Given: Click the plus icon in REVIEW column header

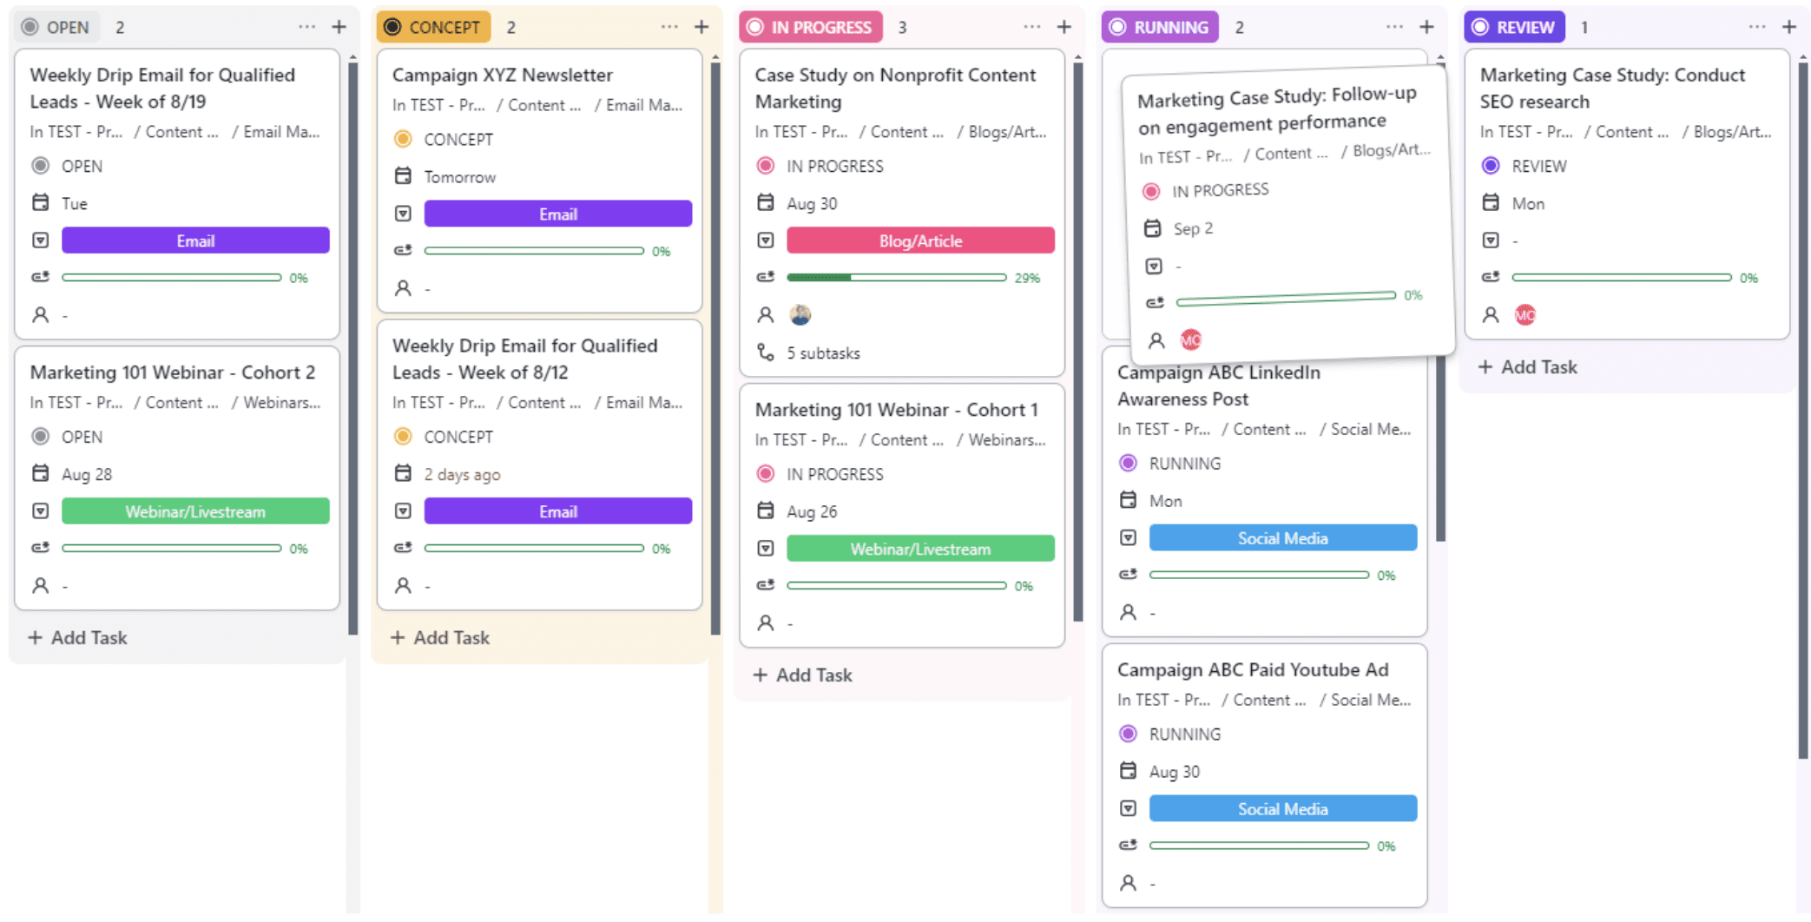Looking at the screenshot, I should 1788,27.
